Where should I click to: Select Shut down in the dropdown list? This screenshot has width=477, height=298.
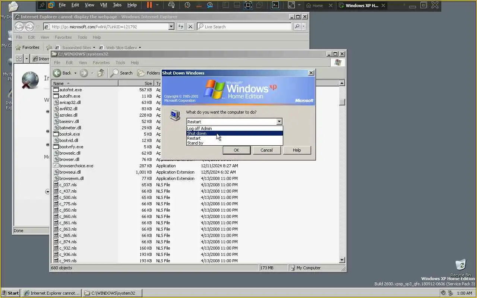[234, 133]
